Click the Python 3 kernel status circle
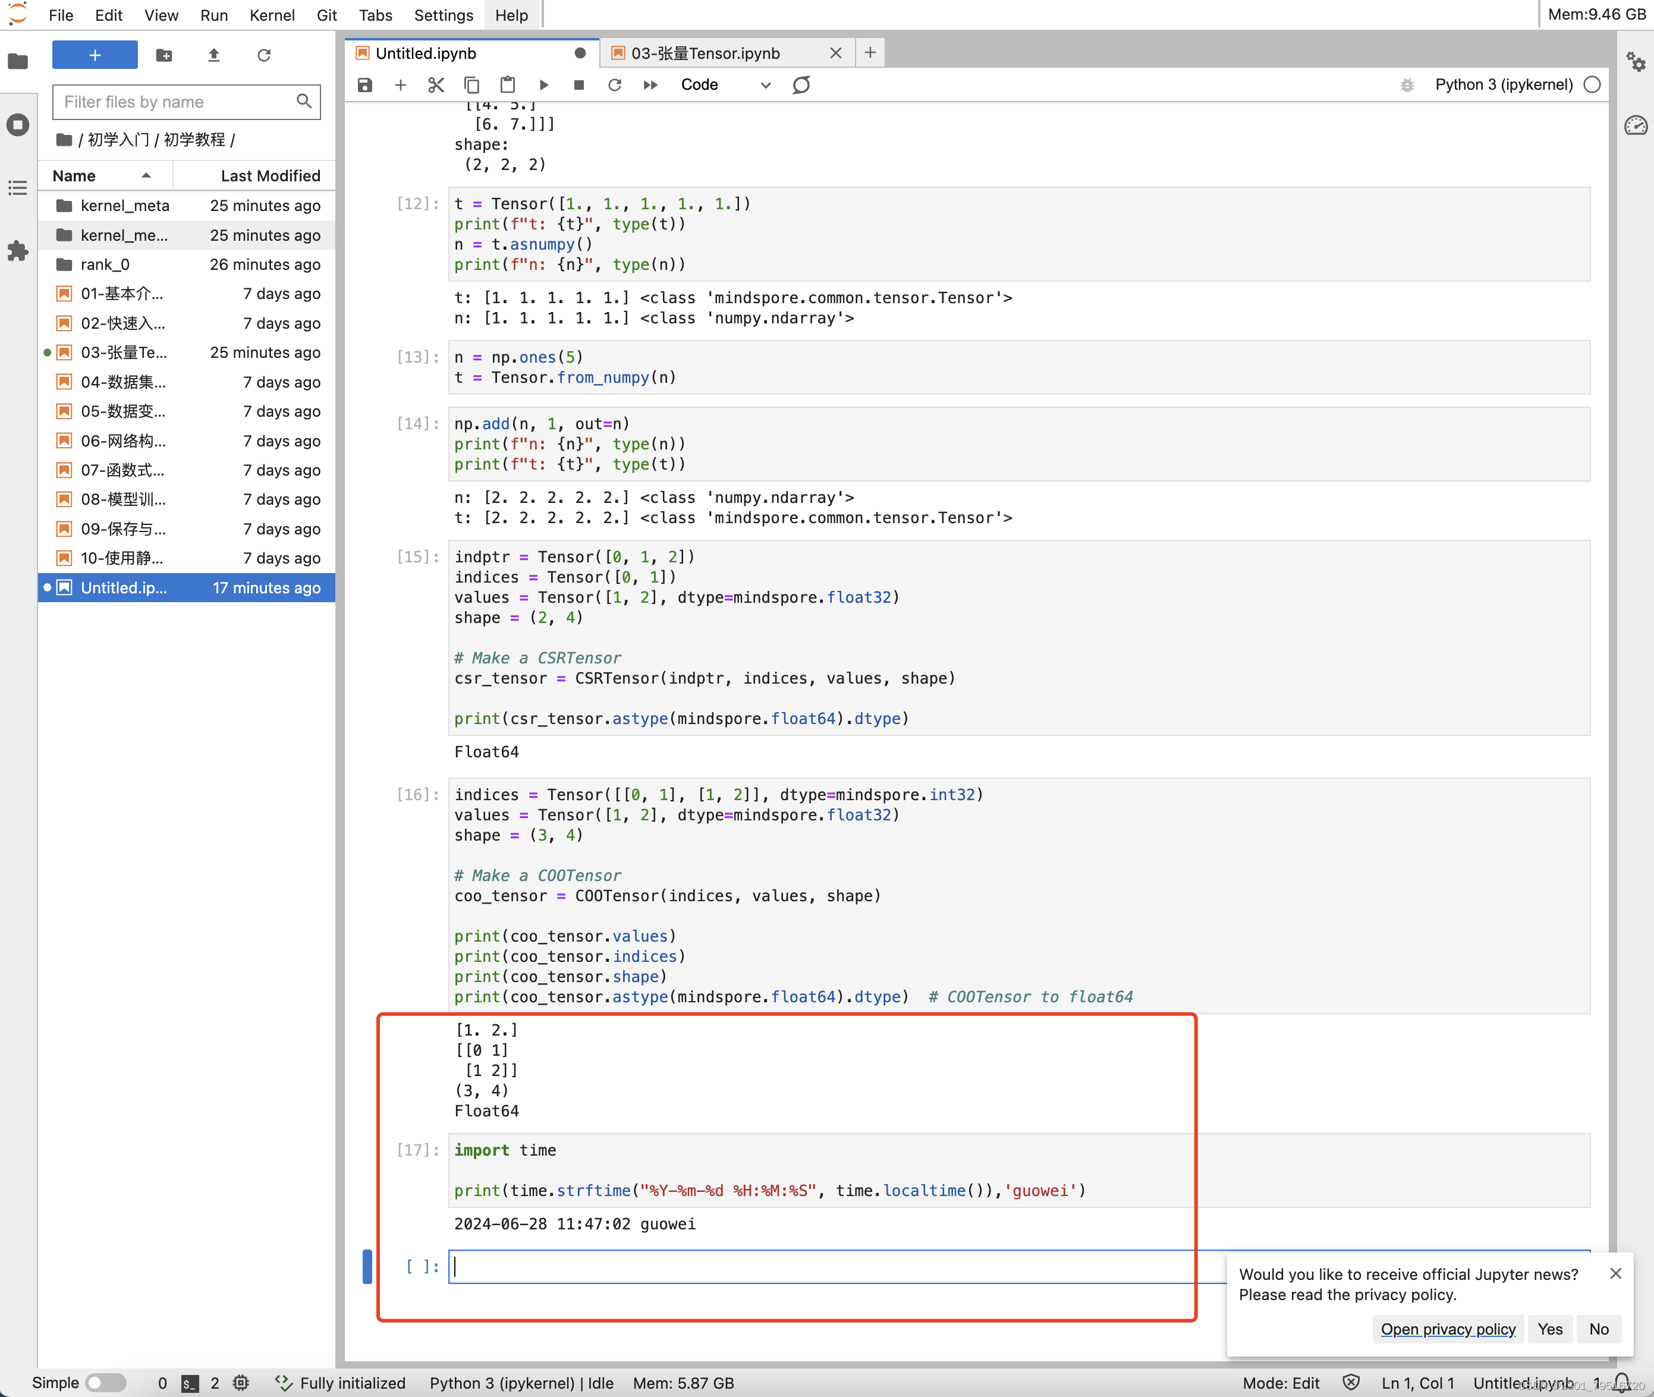Image resolution: width=1654 pixels, height=1397 pixels. [x=1592, y=85]
